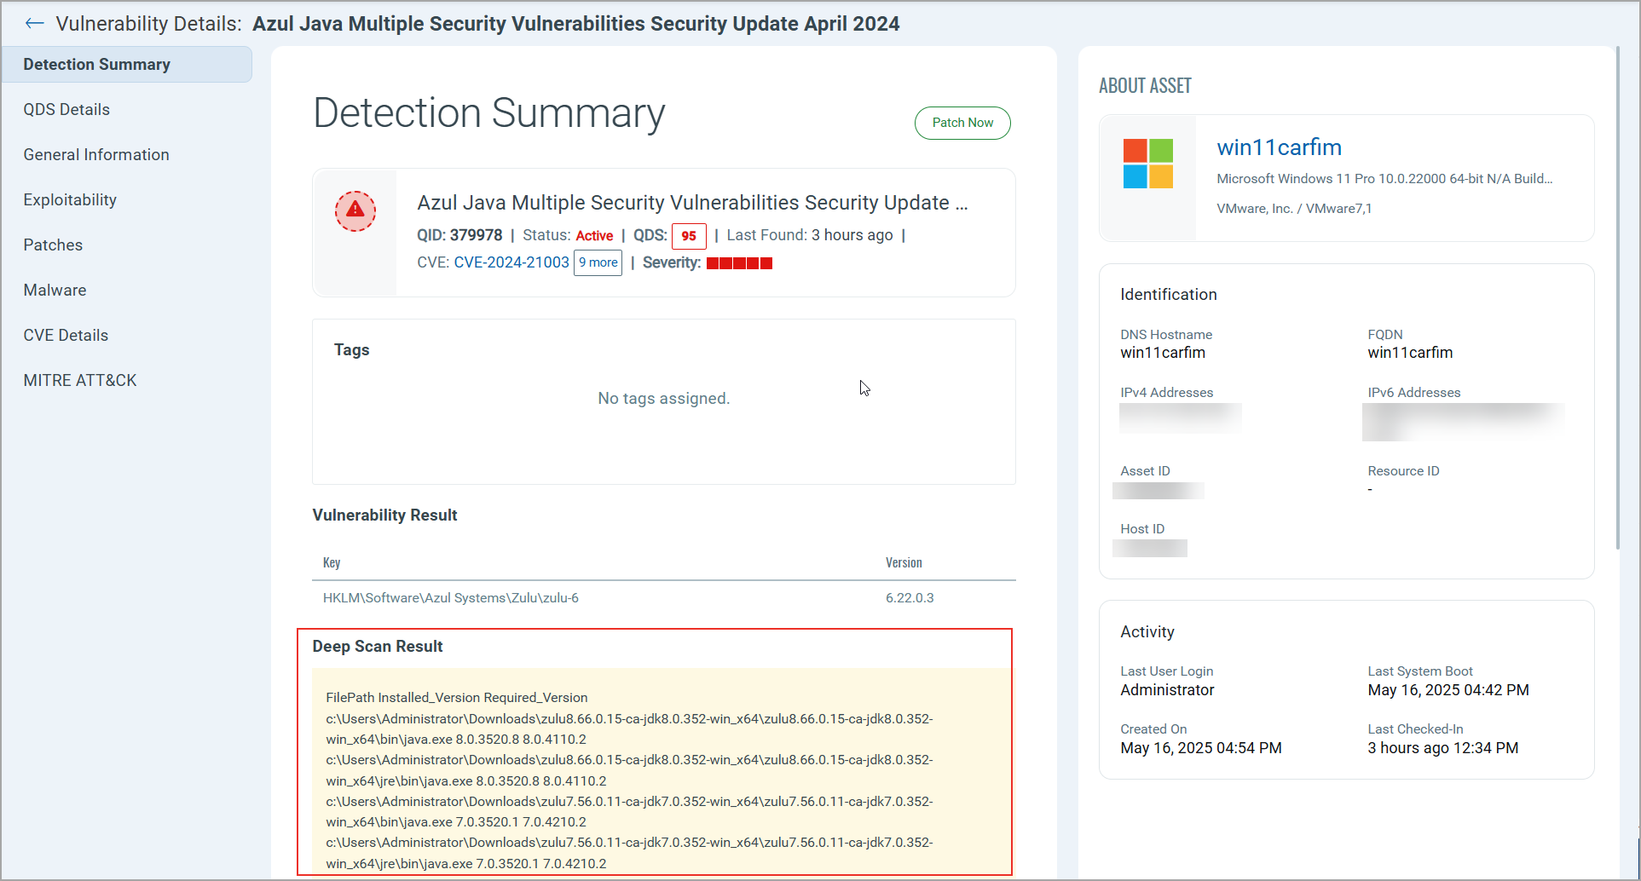Screen dimensions: 1641x881
Task: Click the No tags assigned message
Action: [664, 399]
